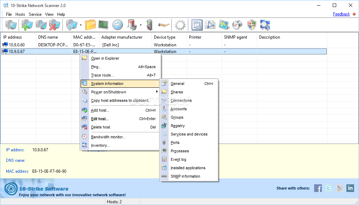Share on LinkedIn icon

350,188
